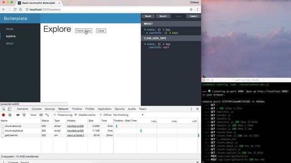Open console drawer three-dot menu
Viewport: 291px width, 163px height.
pos(4,162)
